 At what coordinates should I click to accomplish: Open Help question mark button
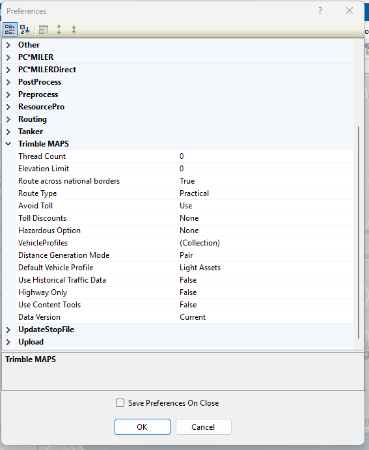(x=320, y=11)
